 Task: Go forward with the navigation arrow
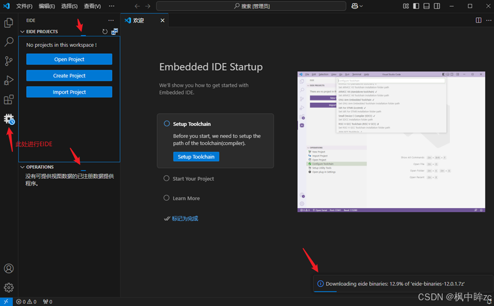(148, 6)
